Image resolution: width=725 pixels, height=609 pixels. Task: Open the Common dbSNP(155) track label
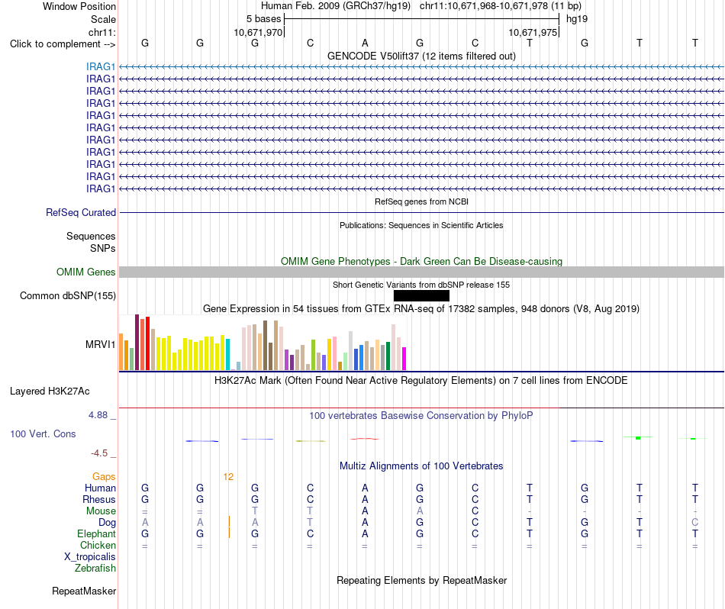(68, 296)
